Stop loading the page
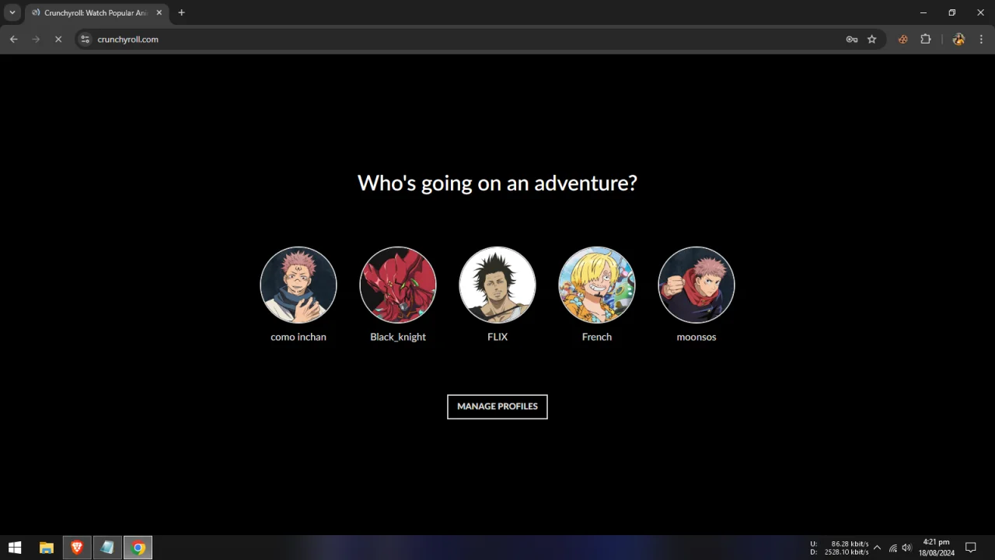Image resolution: width=995 pixels, height=560 pixels. coord(58,39)
